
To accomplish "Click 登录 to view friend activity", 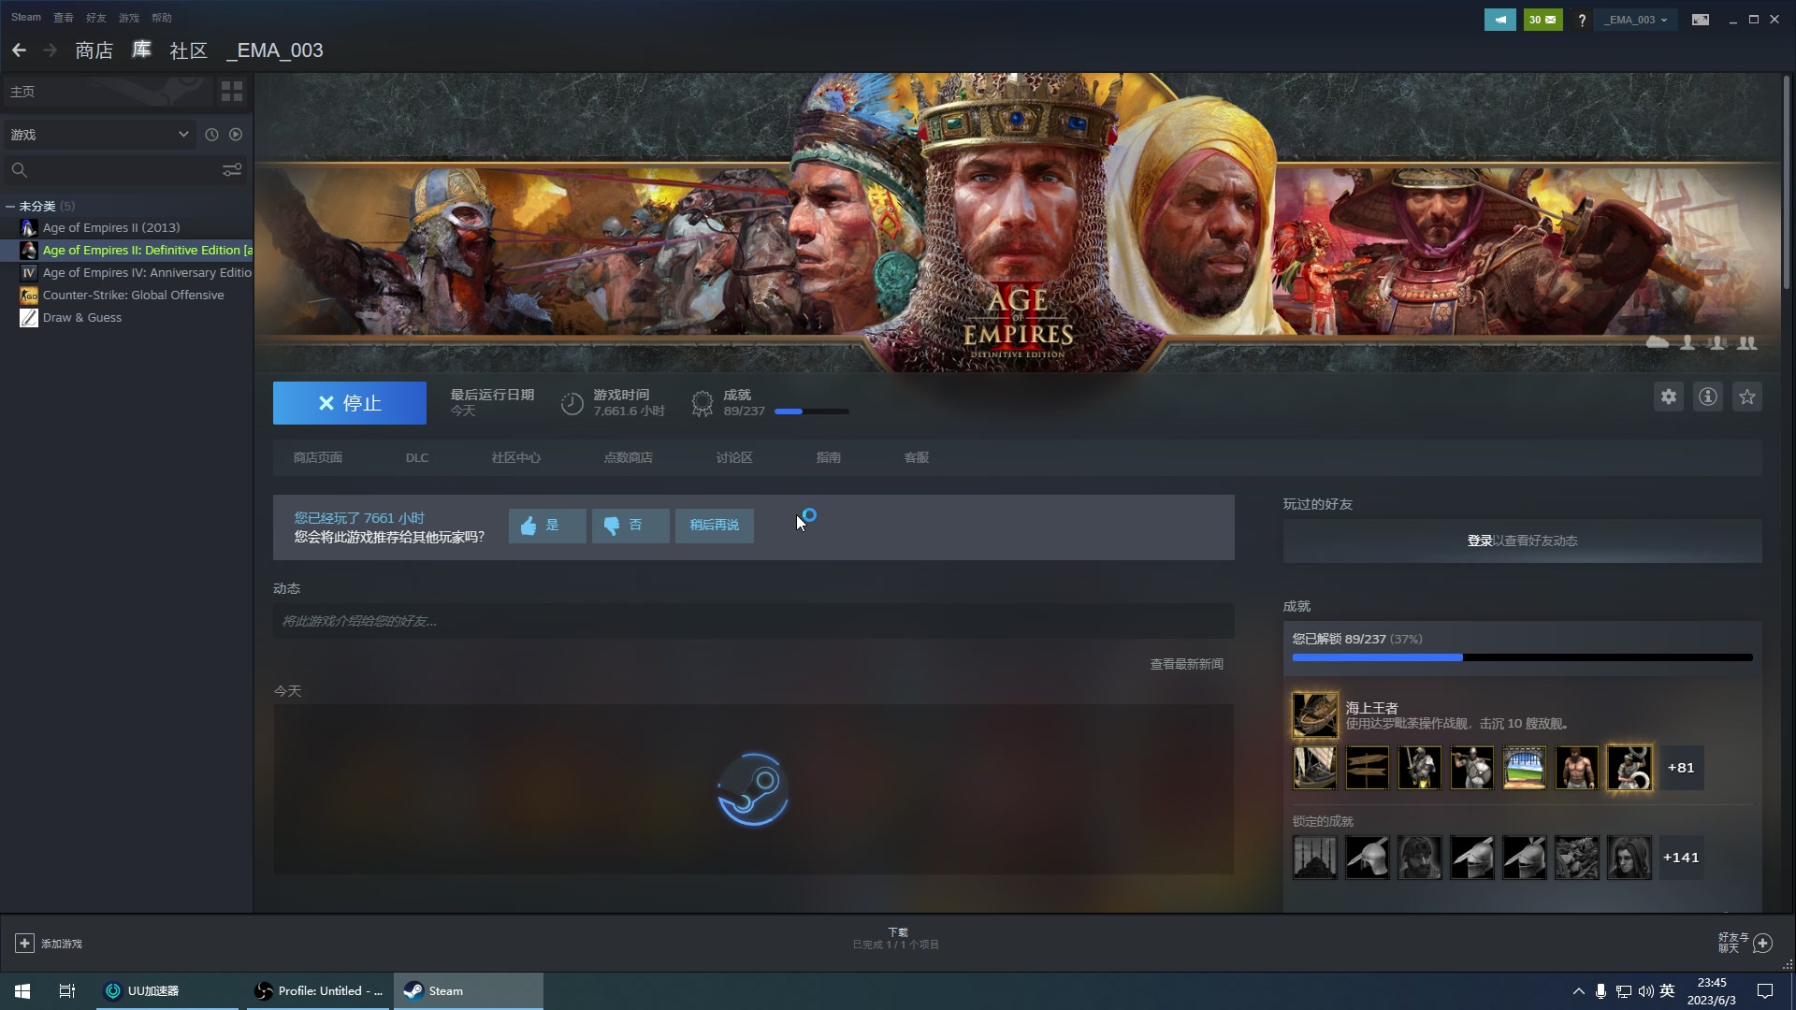I will [1480, 541].
